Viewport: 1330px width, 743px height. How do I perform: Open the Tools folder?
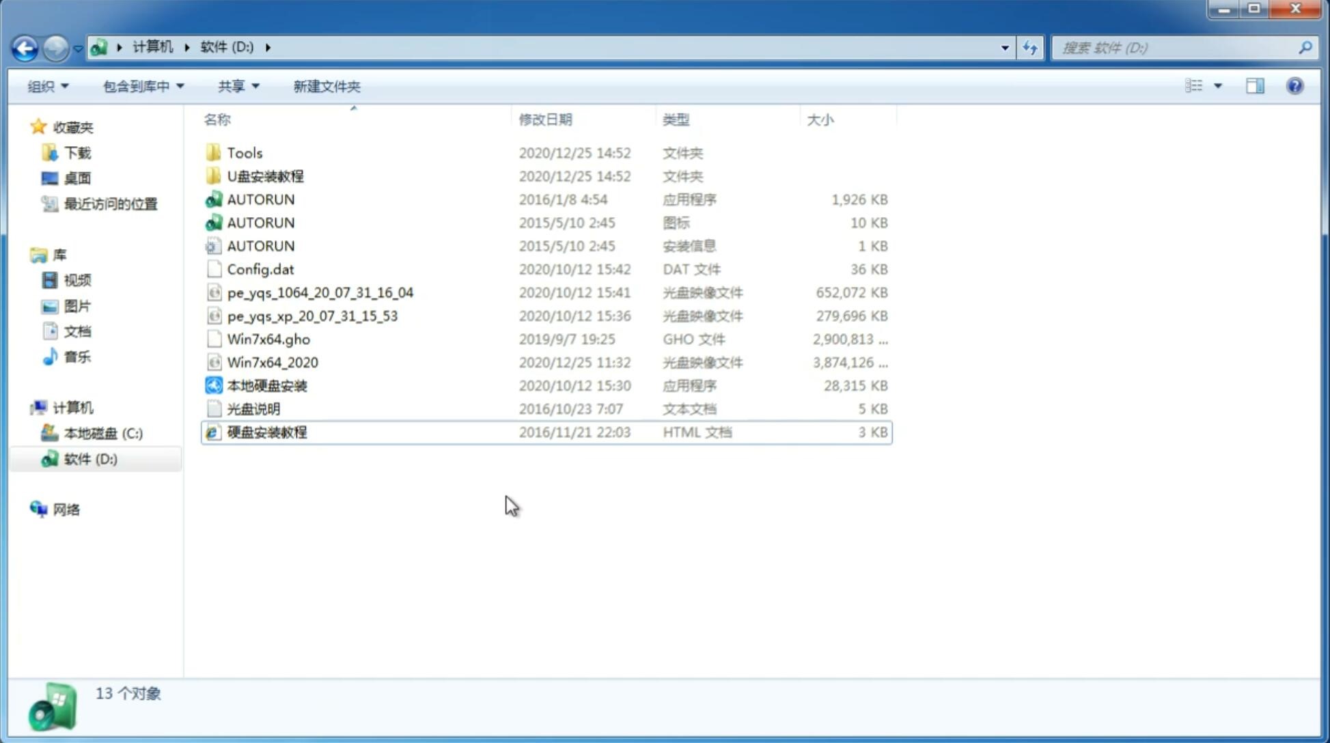click(x=244, y=152)
